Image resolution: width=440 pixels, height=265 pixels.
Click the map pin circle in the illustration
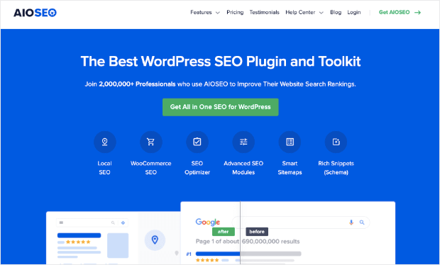click(x=155, y=240)
